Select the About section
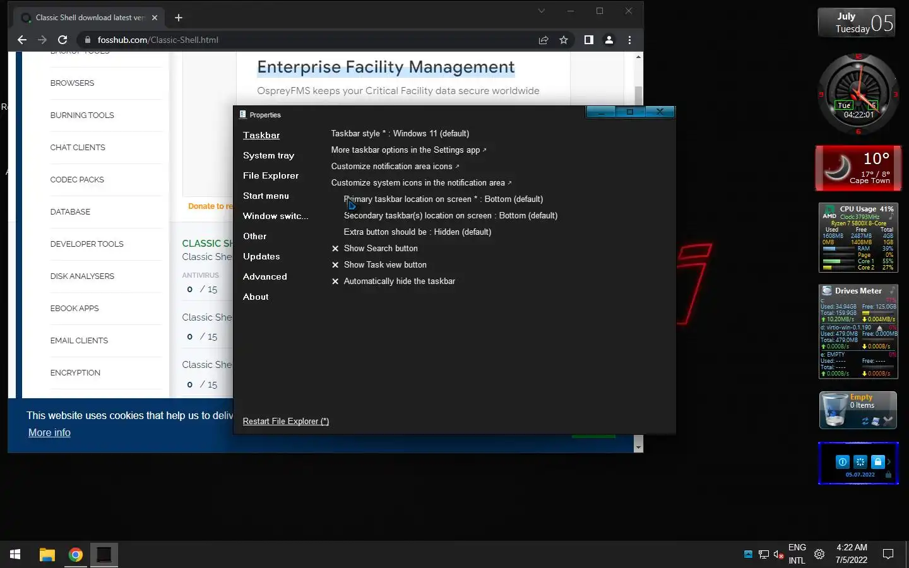Screen dimensions: 909x568 [256, 297]
